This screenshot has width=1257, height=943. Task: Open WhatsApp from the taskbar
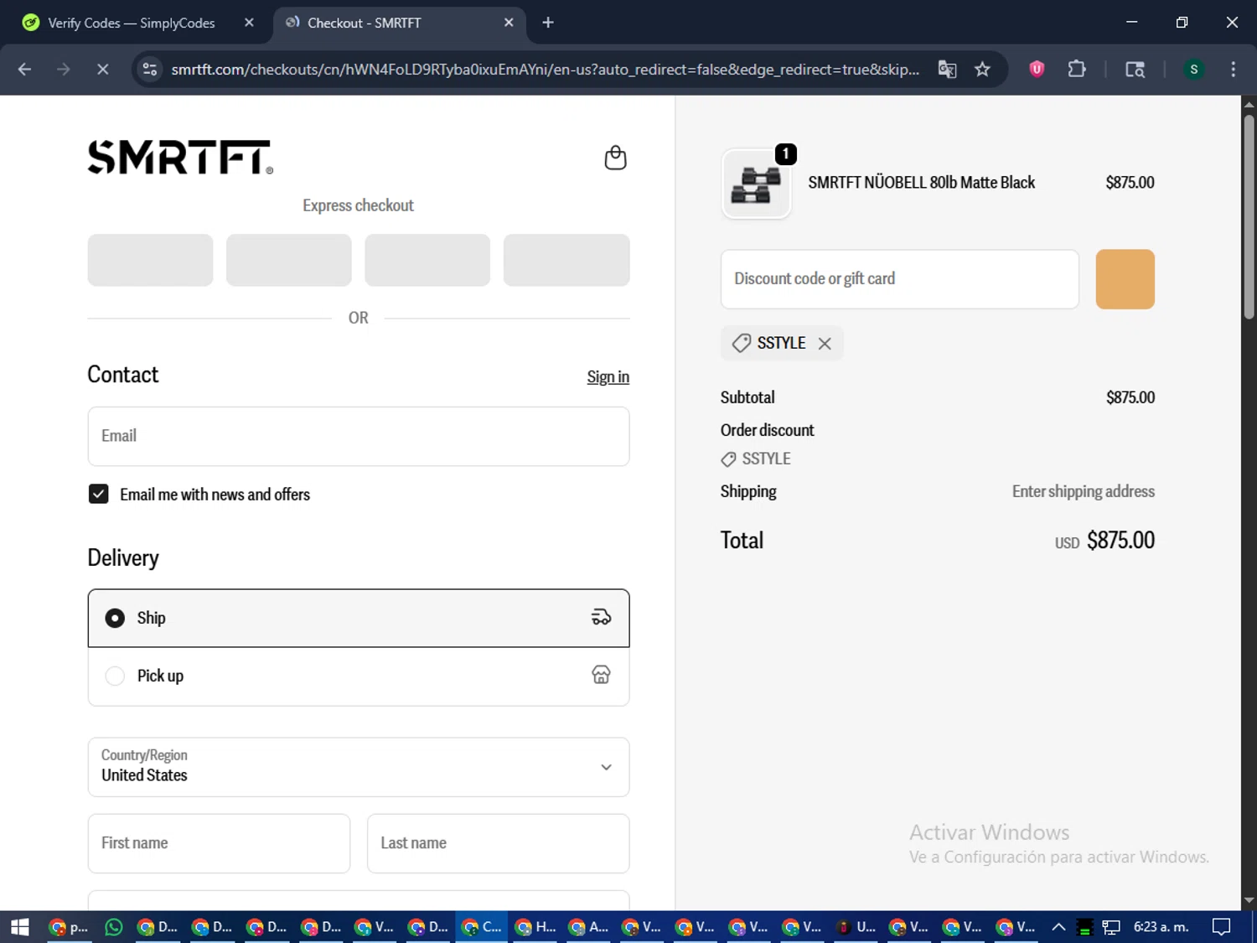click(113, 927)
